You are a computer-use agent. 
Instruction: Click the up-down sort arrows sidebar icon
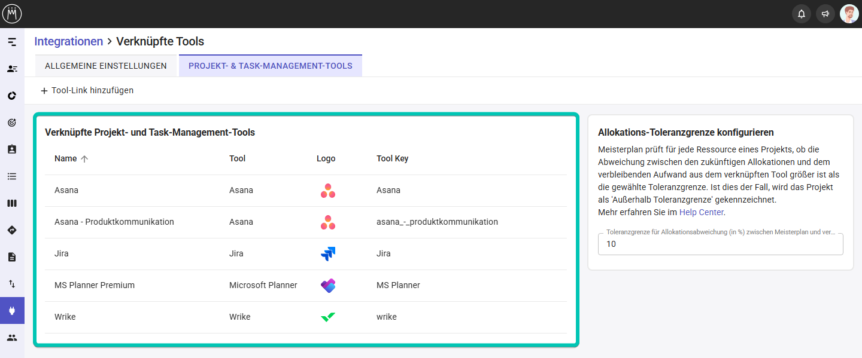pos(12,283)
